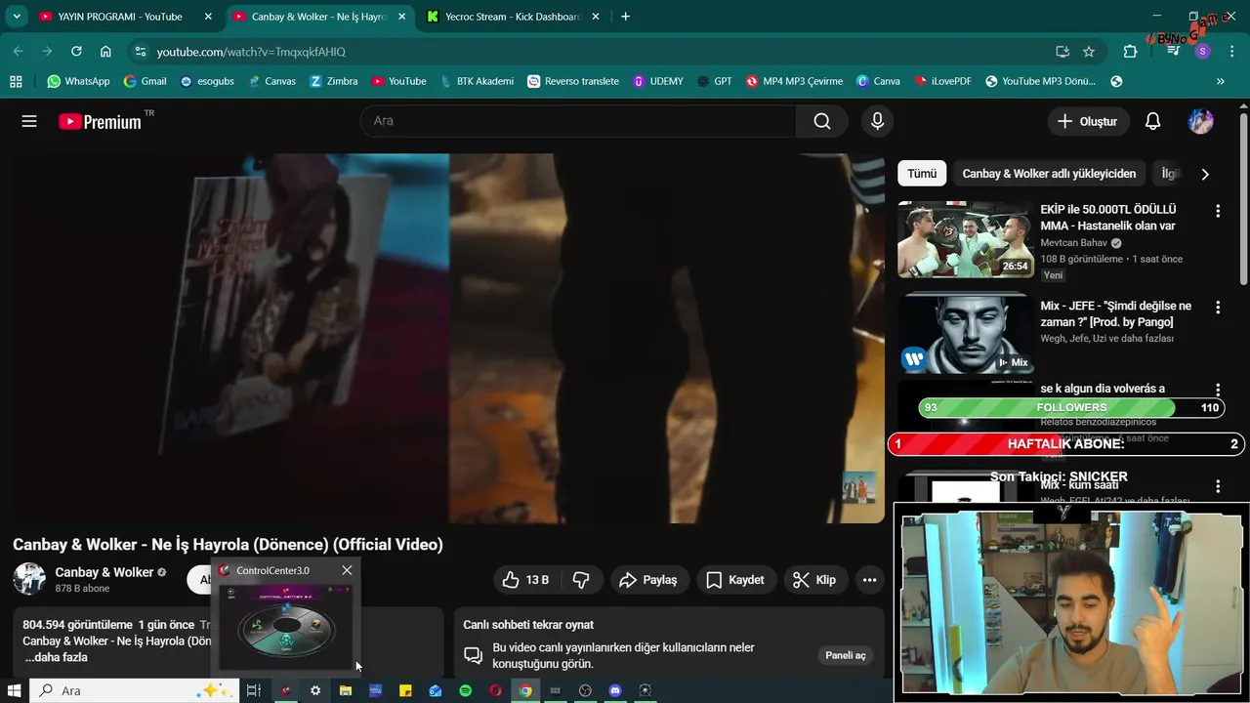Click the Windows taskbar Ara search box
The image size is (1250, 703).
click(134, 690)
